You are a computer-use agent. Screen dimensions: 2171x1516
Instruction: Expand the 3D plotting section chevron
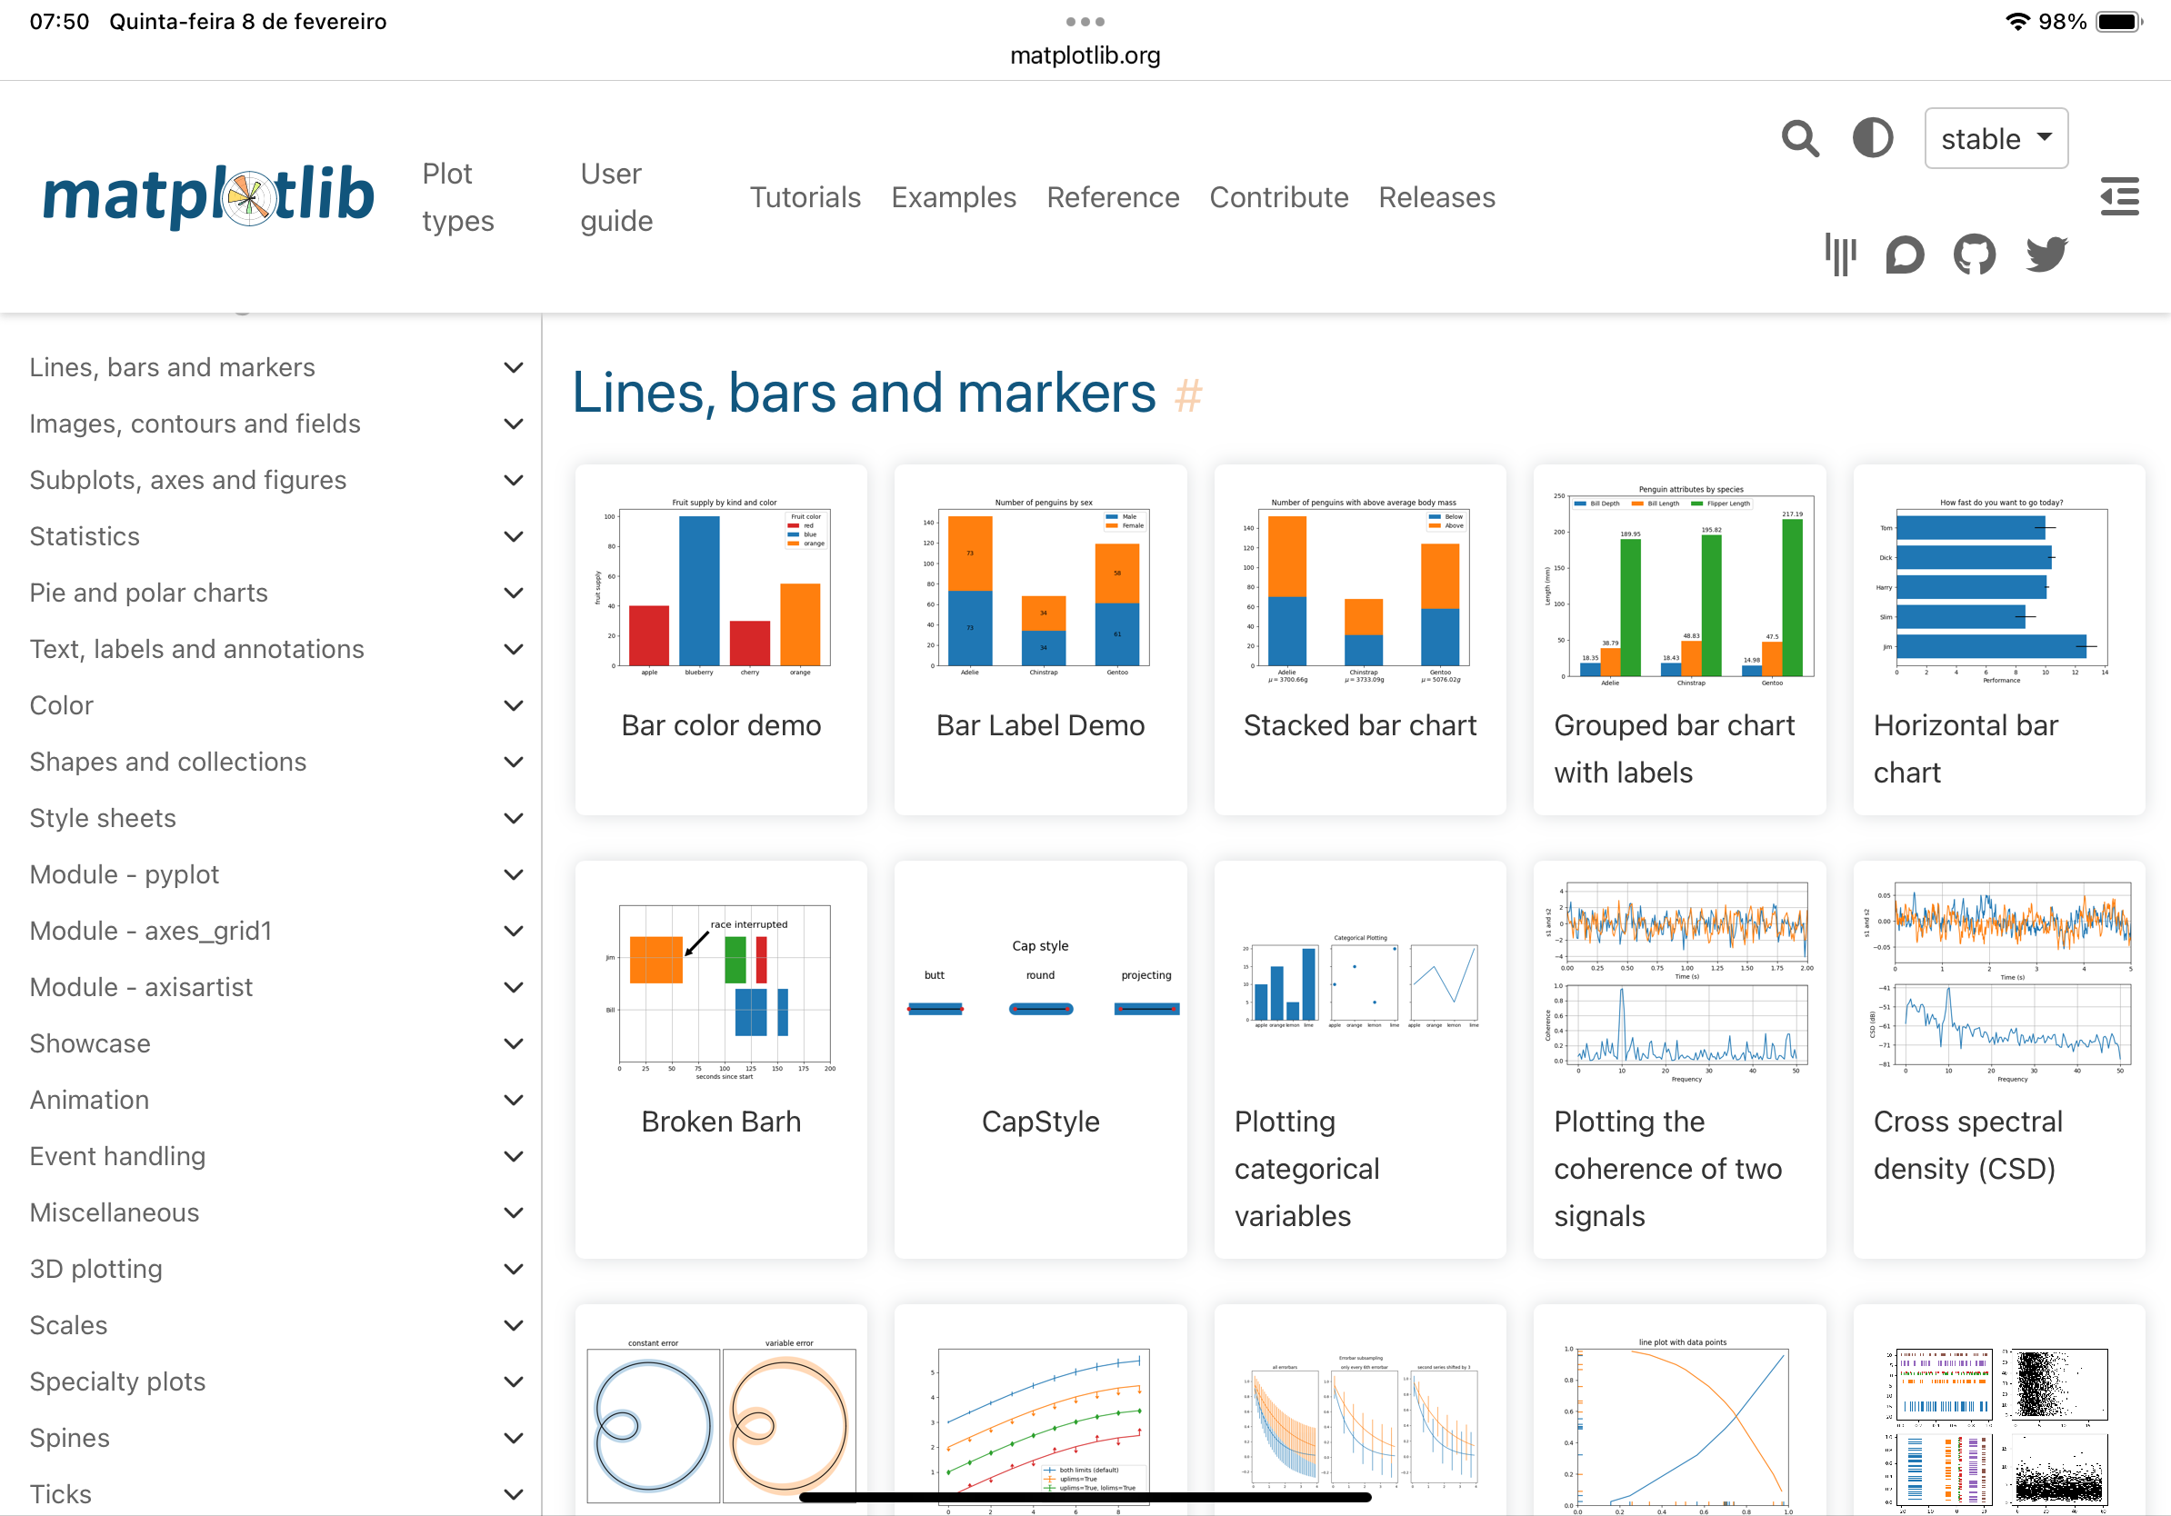point(514,1270)
